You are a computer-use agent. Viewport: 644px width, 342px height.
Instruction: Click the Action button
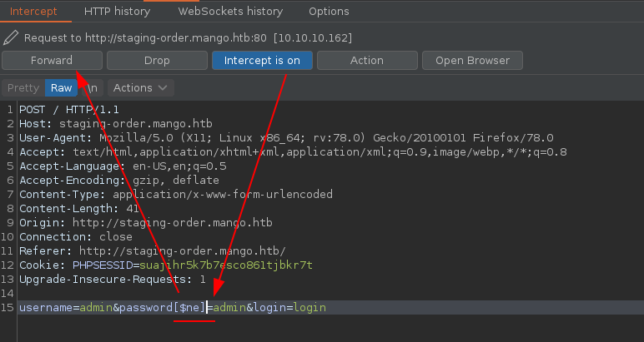[367, 61]
